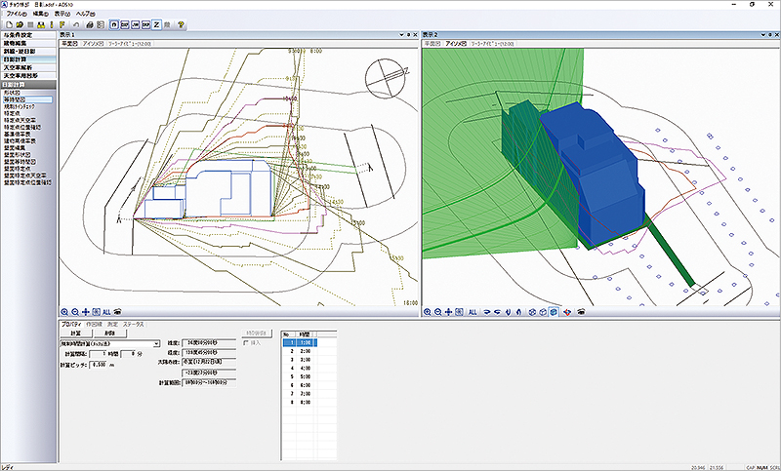Viewport: 781px width, 471px height.
Task: Click the 計算ピッチ input field
Action: point(99,365)
